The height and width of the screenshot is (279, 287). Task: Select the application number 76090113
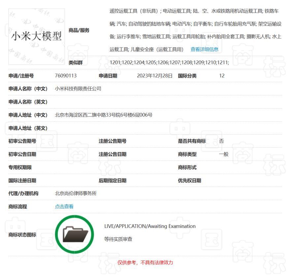tap(66, 76)
